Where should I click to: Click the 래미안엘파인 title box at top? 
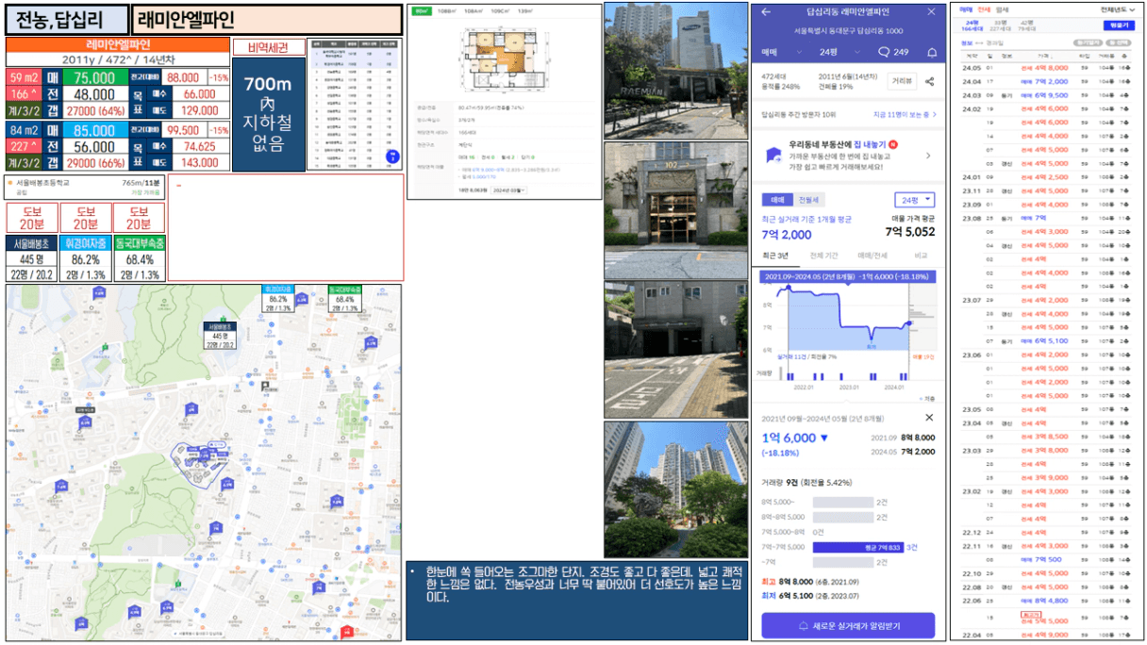tap(269, 20)
